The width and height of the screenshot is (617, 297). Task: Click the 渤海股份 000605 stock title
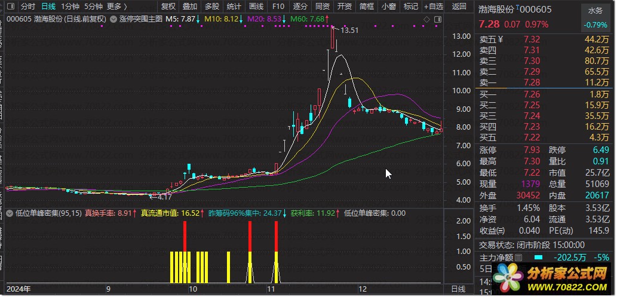tap(515, 10)
